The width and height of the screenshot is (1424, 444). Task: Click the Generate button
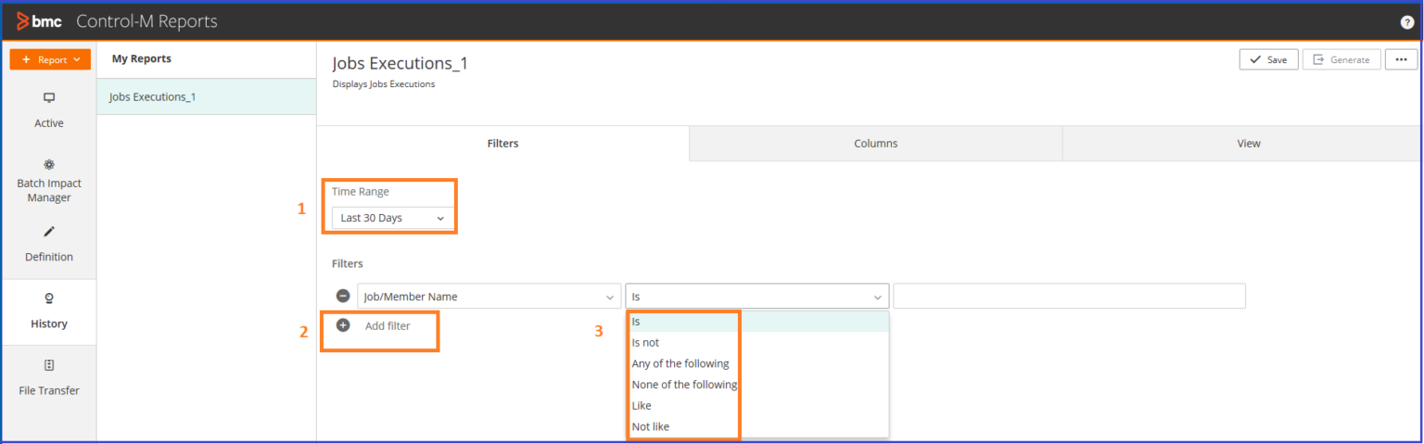1341,59
